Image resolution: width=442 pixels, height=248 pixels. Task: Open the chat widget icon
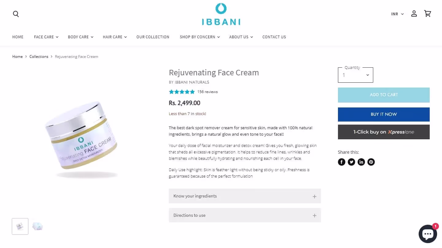click(428, 234)
